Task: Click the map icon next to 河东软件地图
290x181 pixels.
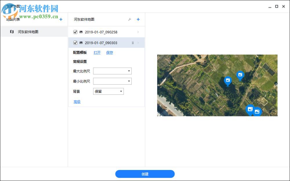Action: coord(12,32)
